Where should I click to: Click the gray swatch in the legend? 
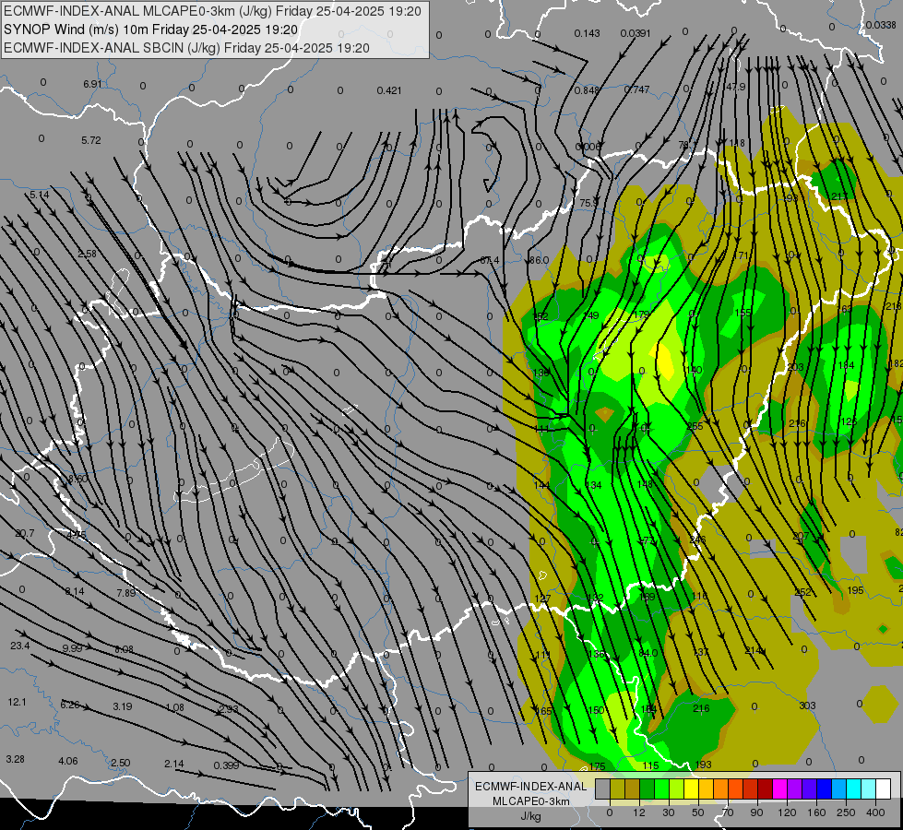pos(602,789)
